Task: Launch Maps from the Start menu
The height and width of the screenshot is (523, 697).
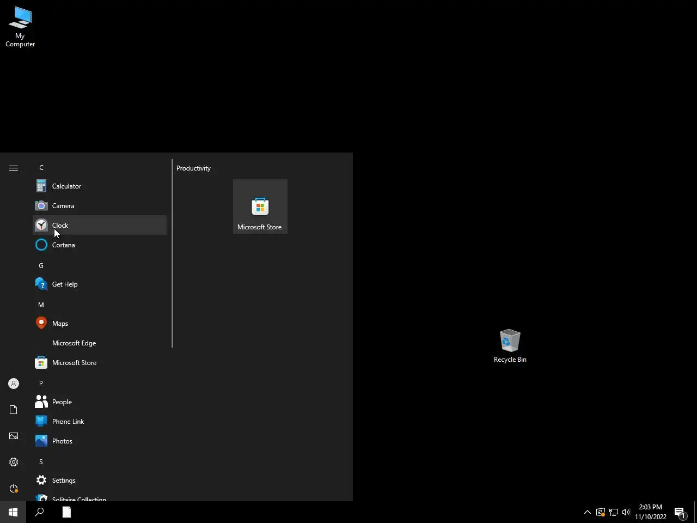Action: tap(100, 324)
